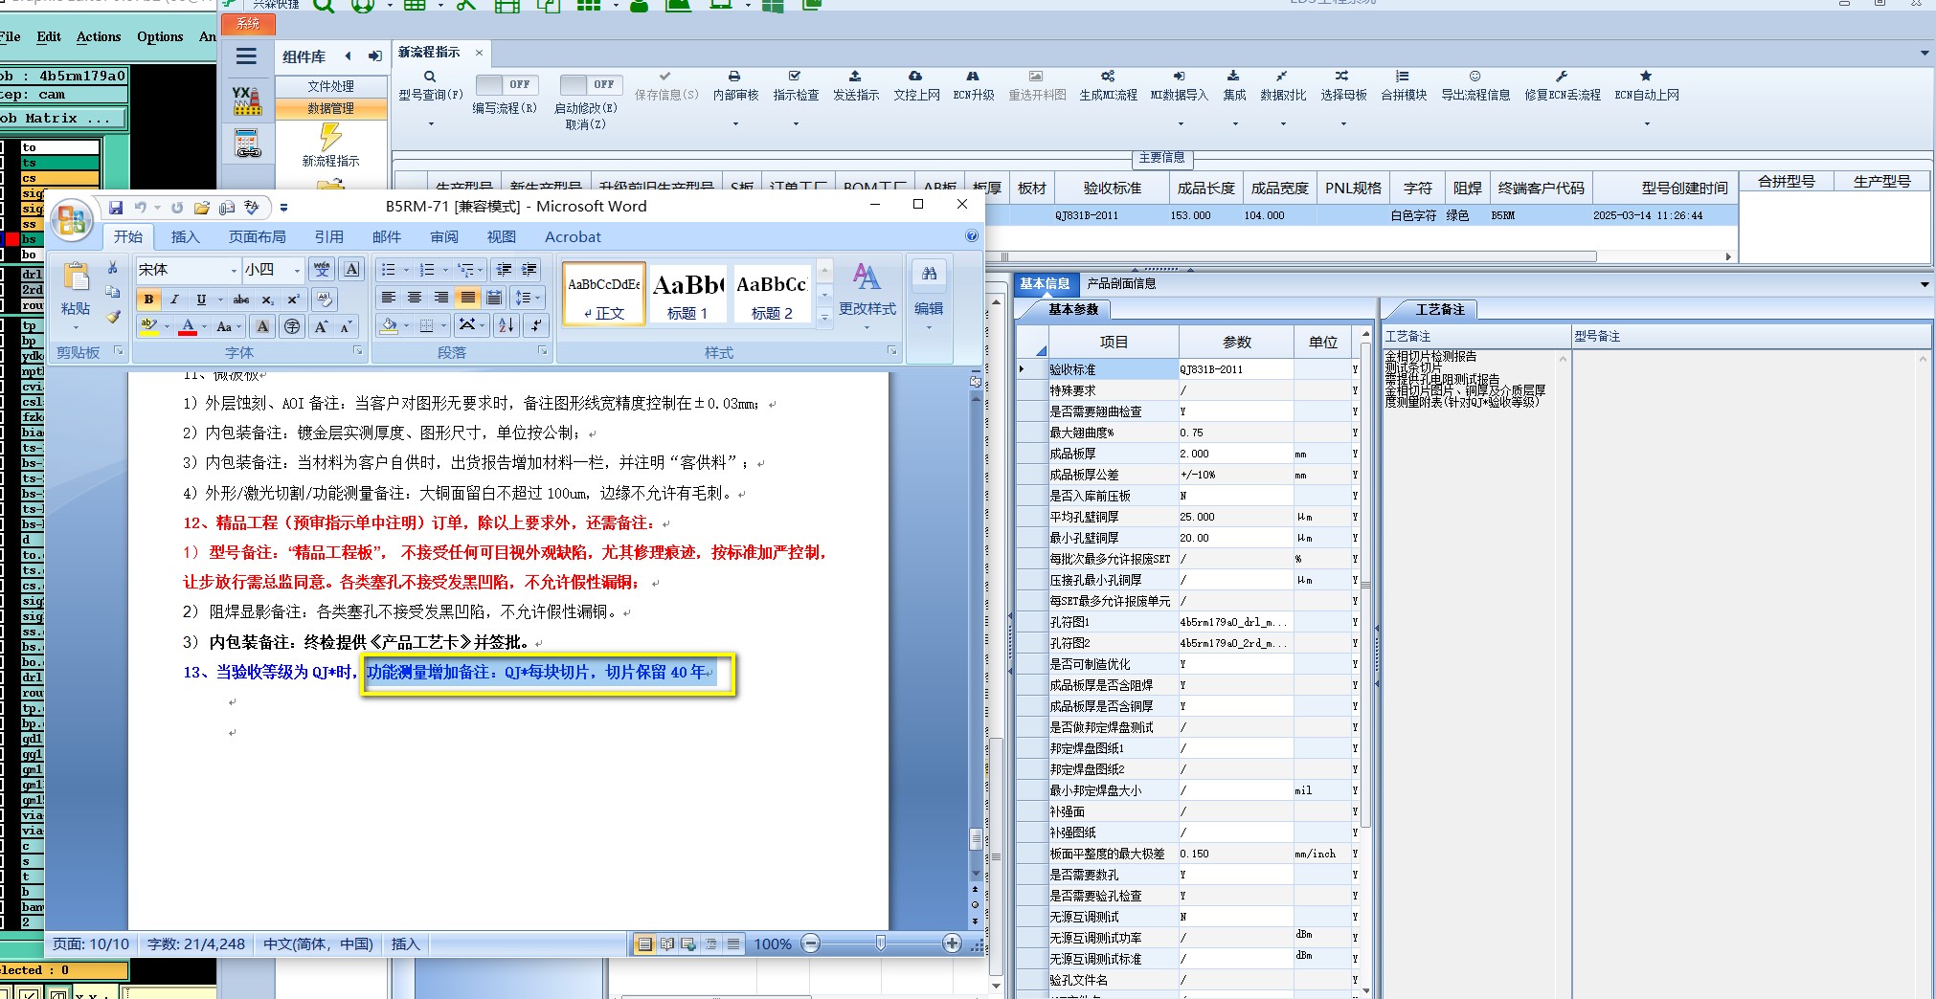
Task: Click the hamburger menu icon
Action: (x=246, y=56)
